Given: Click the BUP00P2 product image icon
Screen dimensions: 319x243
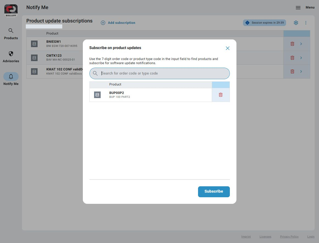Looking at the screenshot, I should click(97, 95).
